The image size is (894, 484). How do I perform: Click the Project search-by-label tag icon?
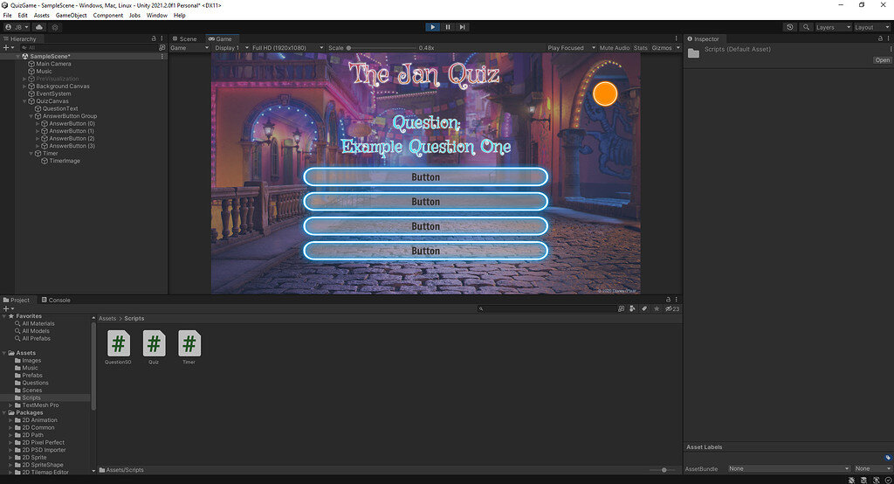click(x=643, y=308)
